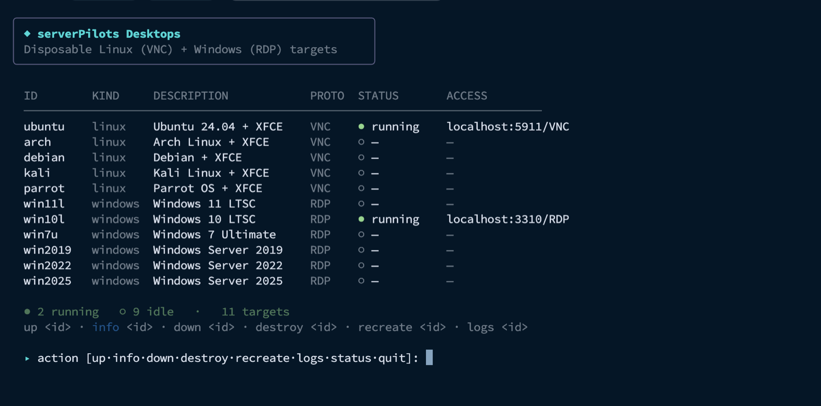The image size is (821, 406).
Task: Click the idle circle in the win2019 row
Action: pos(361,250)
